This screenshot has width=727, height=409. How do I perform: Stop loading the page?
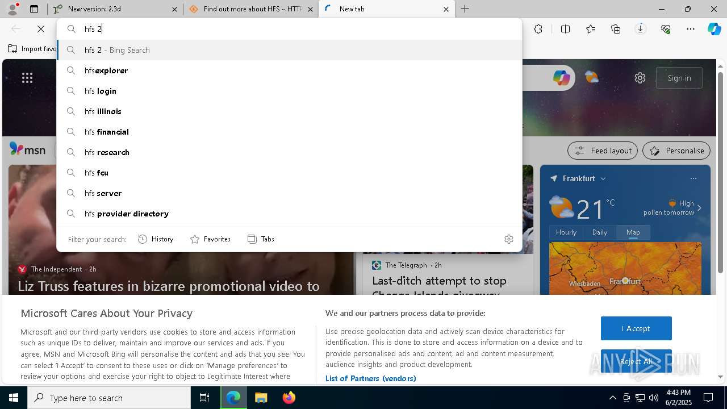coord(41,29)
